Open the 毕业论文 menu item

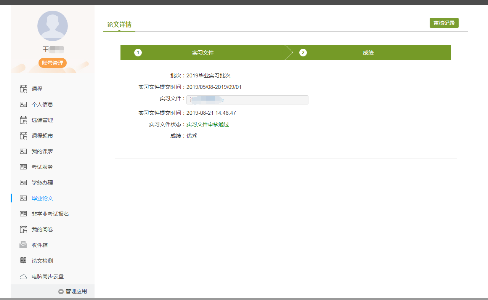42,198
